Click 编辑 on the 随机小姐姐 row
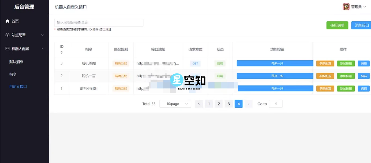The height and width of the screenshot is (163, 371). coord(363,88)
